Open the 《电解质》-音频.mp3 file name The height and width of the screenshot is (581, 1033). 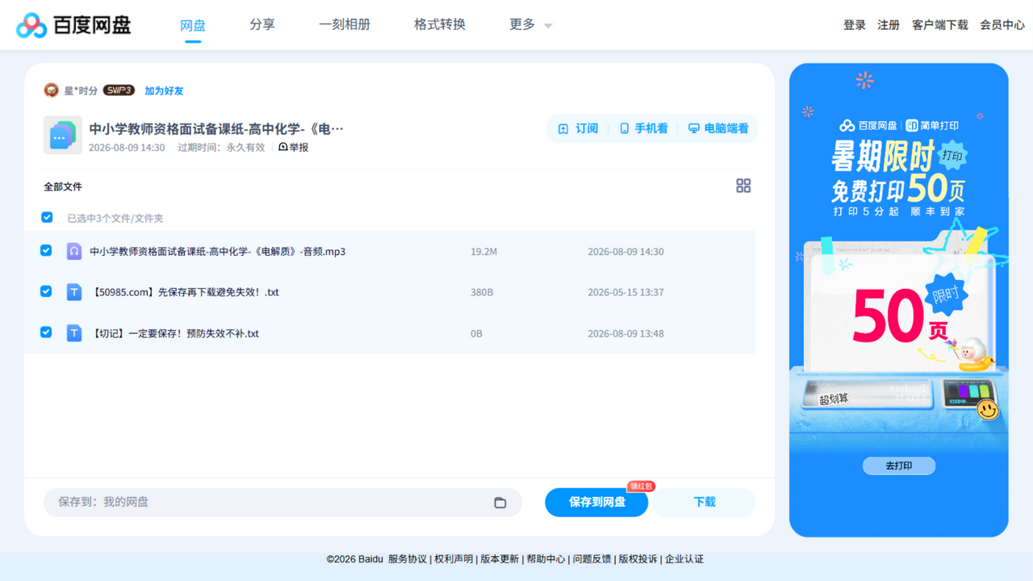[x=217, y=252]
